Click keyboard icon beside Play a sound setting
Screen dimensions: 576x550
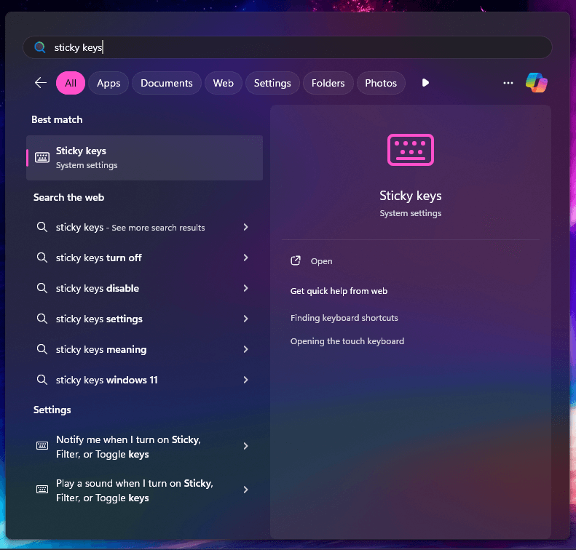pos(42,490)
